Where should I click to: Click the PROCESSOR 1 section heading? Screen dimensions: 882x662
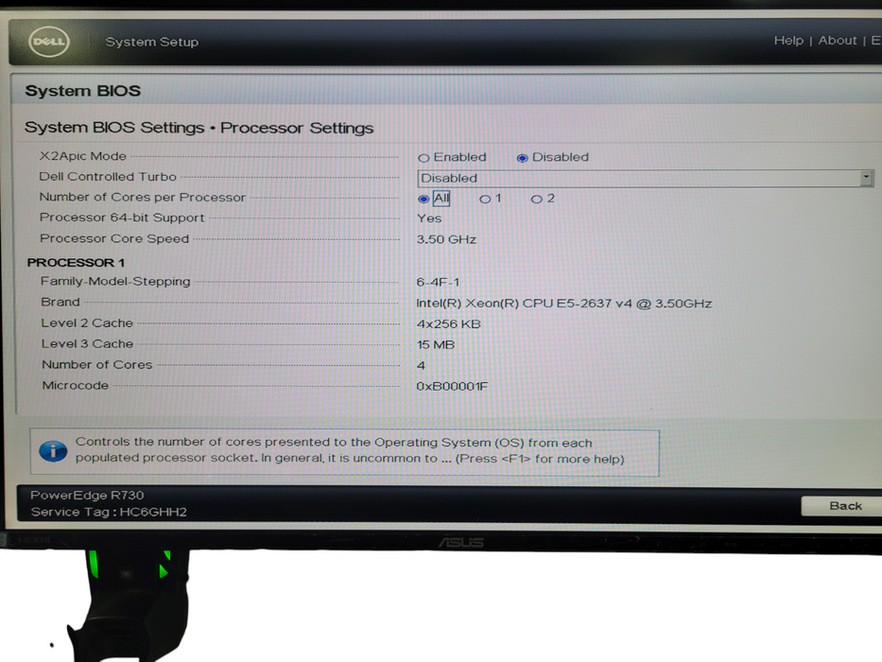[x=76, y=262]
